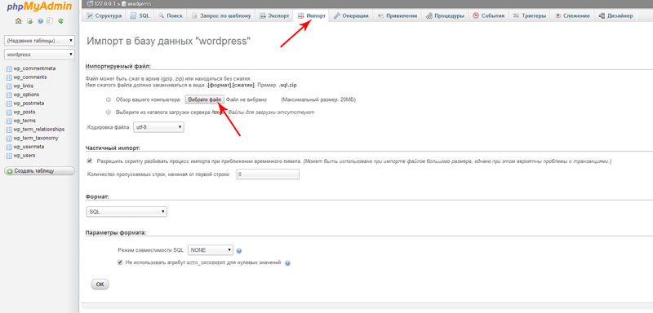The image size is (653, 313).
Task: Click table icon beside wp_links
Action: [9, 86]
